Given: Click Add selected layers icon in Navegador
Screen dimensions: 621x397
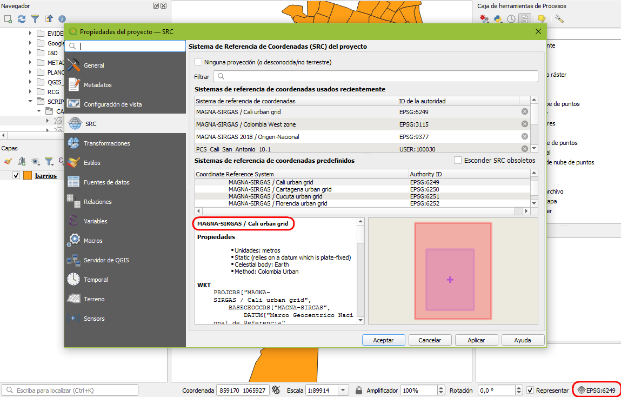Looking at the screenshot, I should click(8, 18).
